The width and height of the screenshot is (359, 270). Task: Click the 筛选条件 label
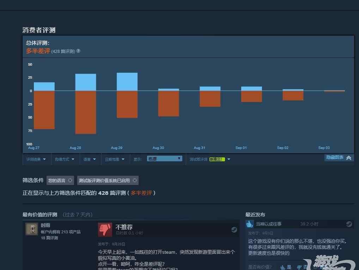pyautogui.click(x=33, y=180)
